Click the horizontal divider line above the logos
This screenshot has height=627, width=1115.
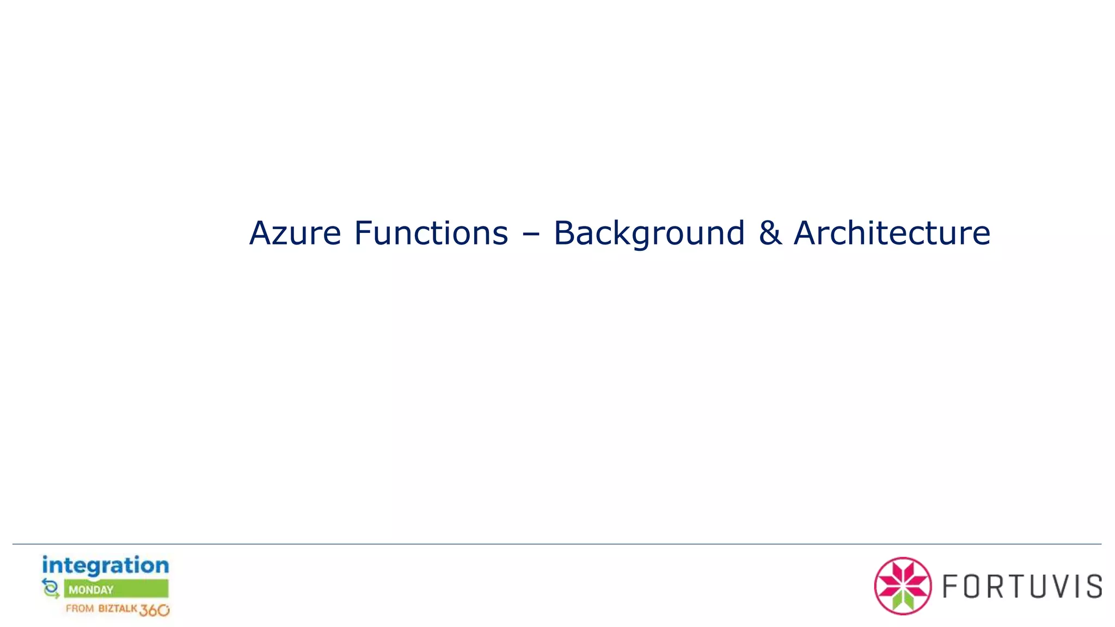click(556, 544)
